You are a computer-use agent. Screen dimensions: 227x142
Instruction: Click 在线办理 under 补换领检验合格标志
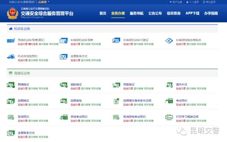click(181, 44)
